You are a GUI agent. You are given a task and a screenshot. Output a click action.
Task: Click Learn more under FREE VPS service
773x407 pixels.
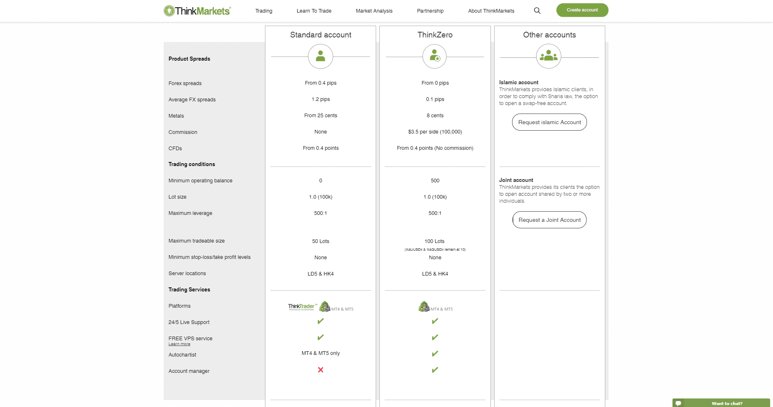[179, 344]
